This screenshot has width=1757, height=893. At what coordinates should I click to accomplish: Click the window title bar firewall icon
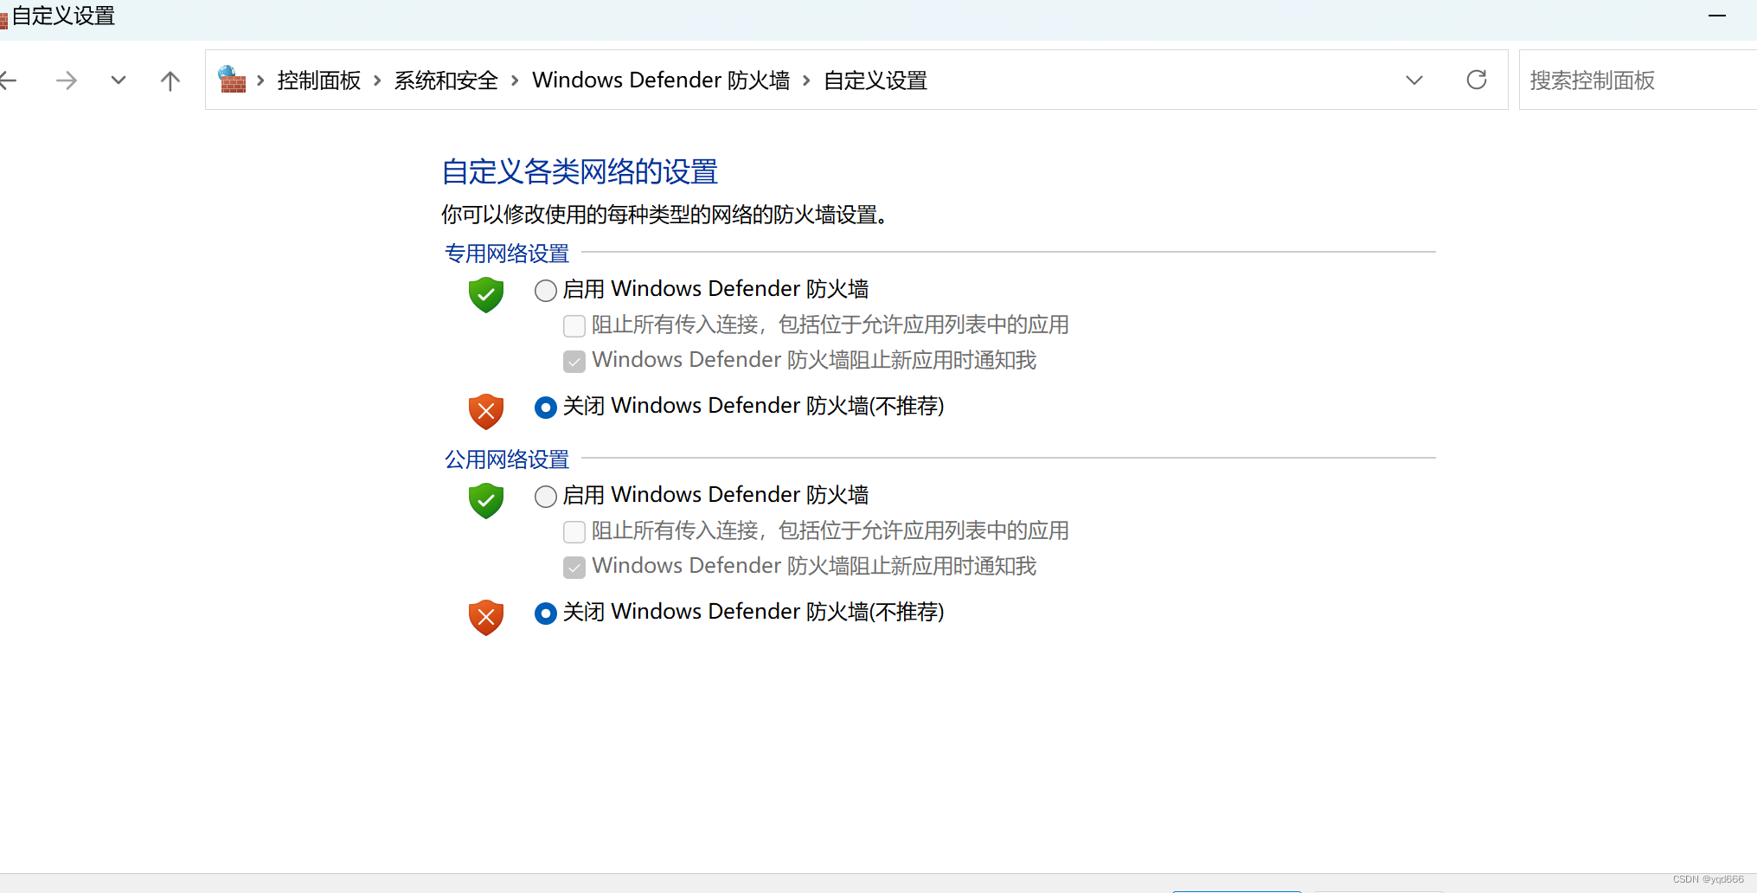3,19
